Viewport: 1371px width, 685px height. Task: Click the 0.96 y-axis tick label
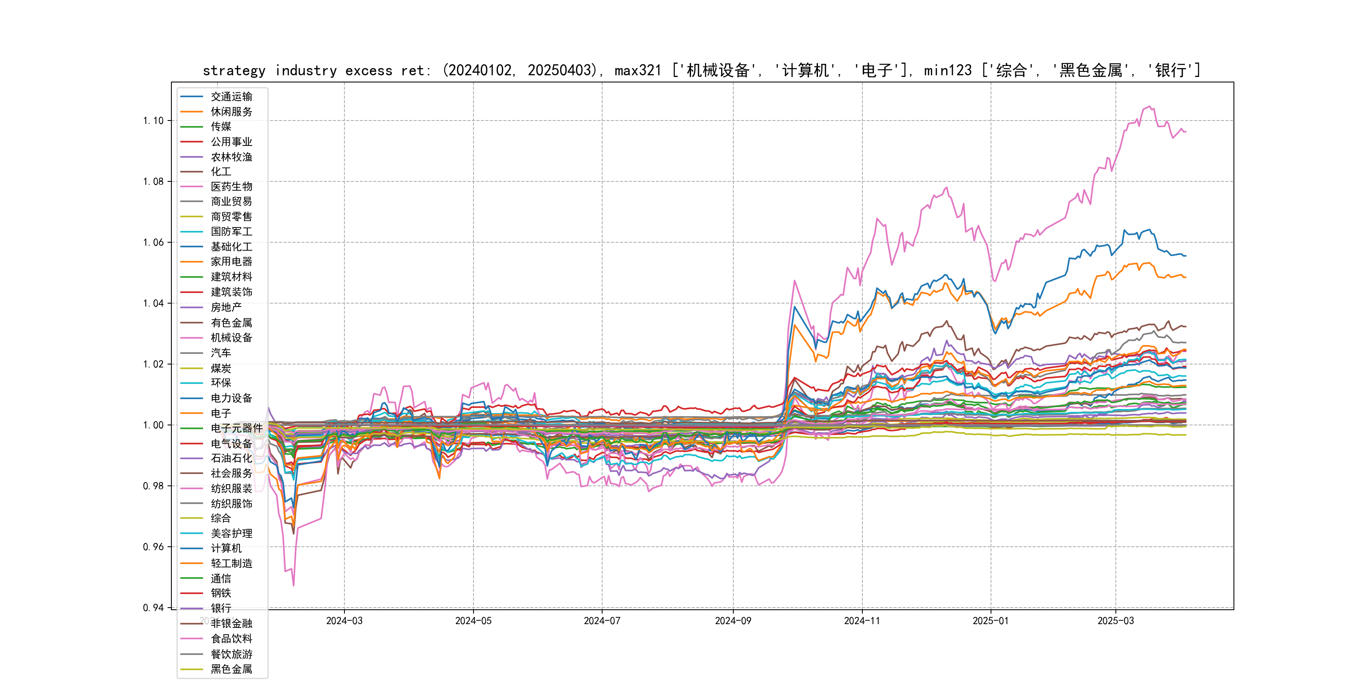click(153, 547)
